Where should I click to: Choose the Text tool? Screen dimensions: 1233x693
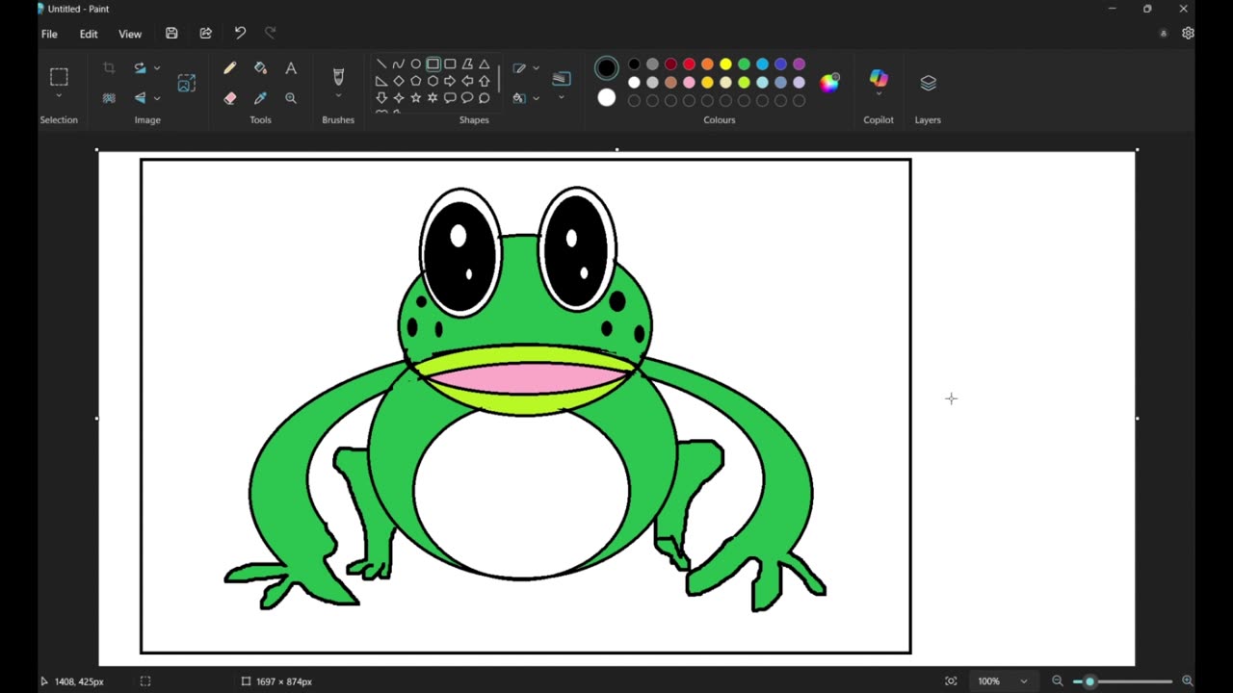(291, 68)
